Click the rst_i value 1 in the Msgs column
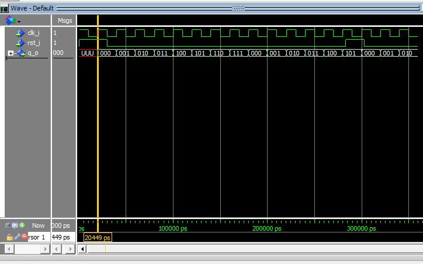The height and width of the screenshot is (264, 423). pyautogui.click(x=55, y=43)
